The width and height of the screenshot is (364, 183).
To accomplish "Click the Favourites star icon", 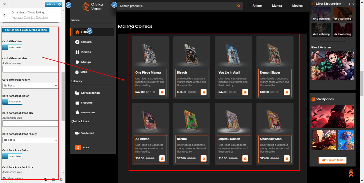I will [x=77, y=112].
